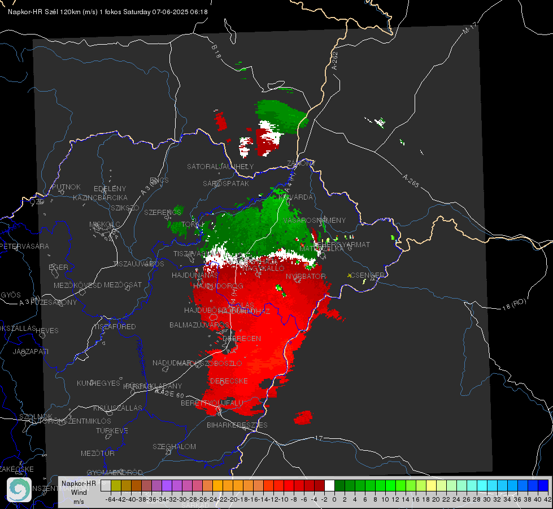The height and width of the screenshot is (509, 553).
Task: Select the olive swatch between -64 and -42
Action: (116, 485)
